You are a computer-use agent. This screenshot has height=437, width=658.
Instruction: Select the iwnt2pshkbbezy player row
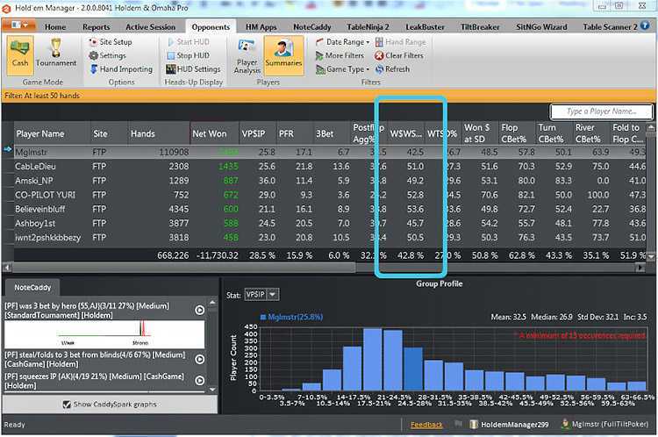coord(330,238)
